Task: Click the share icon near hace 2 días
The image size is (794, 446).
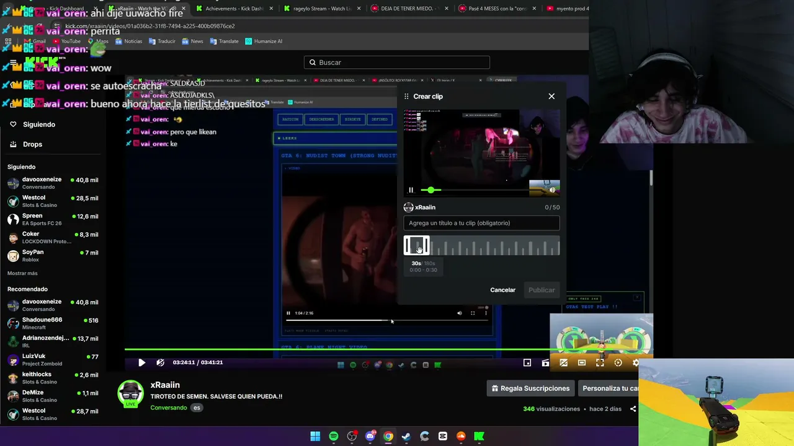Action: coord(633,409)
